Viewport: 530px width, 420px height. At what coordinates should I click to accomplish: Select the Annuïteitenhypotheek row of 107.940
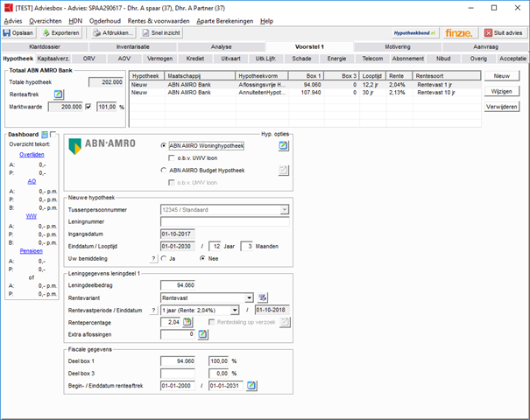[305, 93]
